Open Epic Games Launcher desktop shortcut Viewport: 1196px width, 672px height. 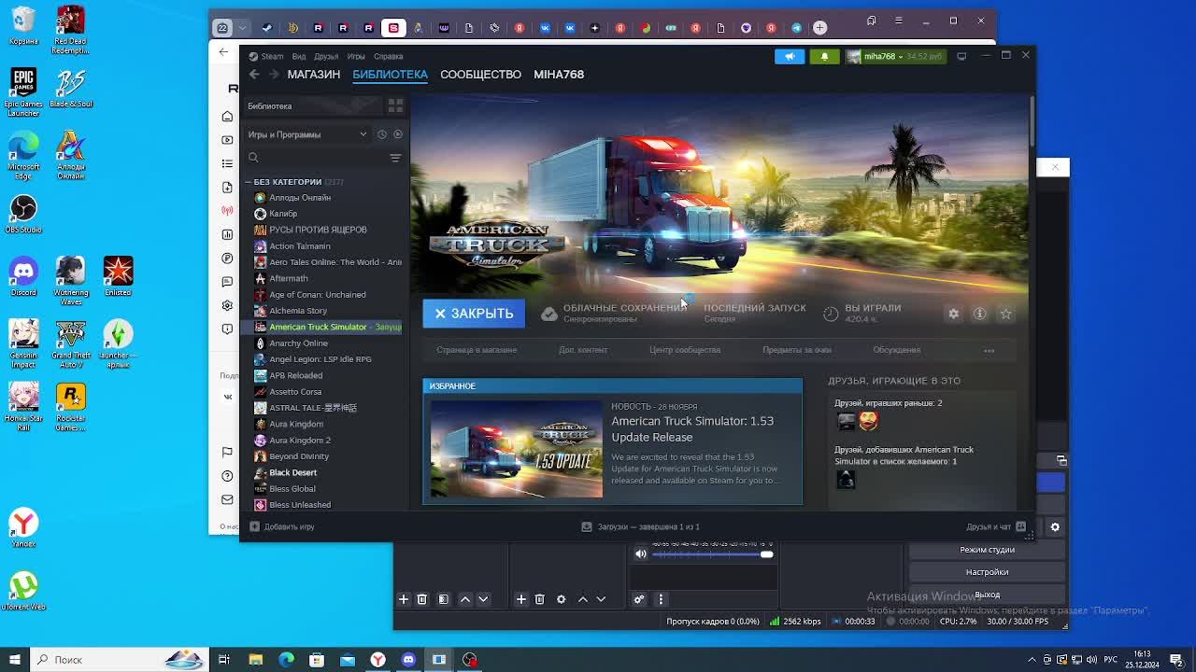click(x=23, y=91)
